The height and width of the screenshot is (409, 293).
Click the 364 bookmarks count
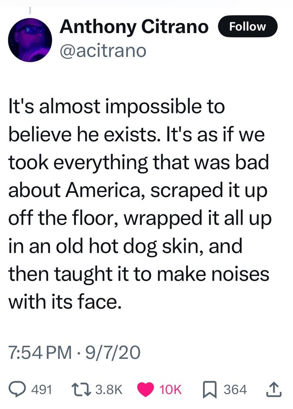pos(236,389)
